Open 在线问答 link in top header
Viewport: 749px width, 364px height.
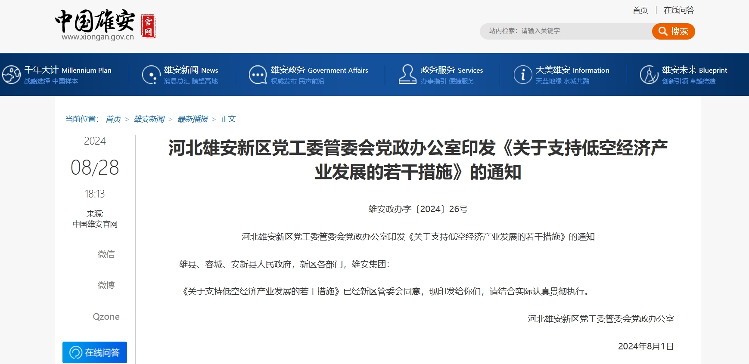[679, 10]
